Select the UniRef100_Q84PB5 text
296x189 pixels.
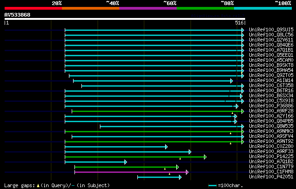271,121
